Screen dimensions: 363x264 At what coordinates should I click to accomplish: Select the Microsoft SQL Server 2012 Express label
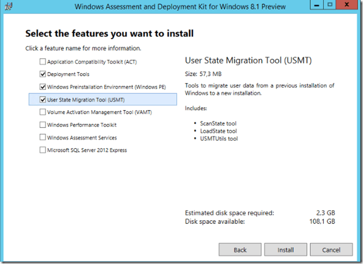tap(87, 150)
